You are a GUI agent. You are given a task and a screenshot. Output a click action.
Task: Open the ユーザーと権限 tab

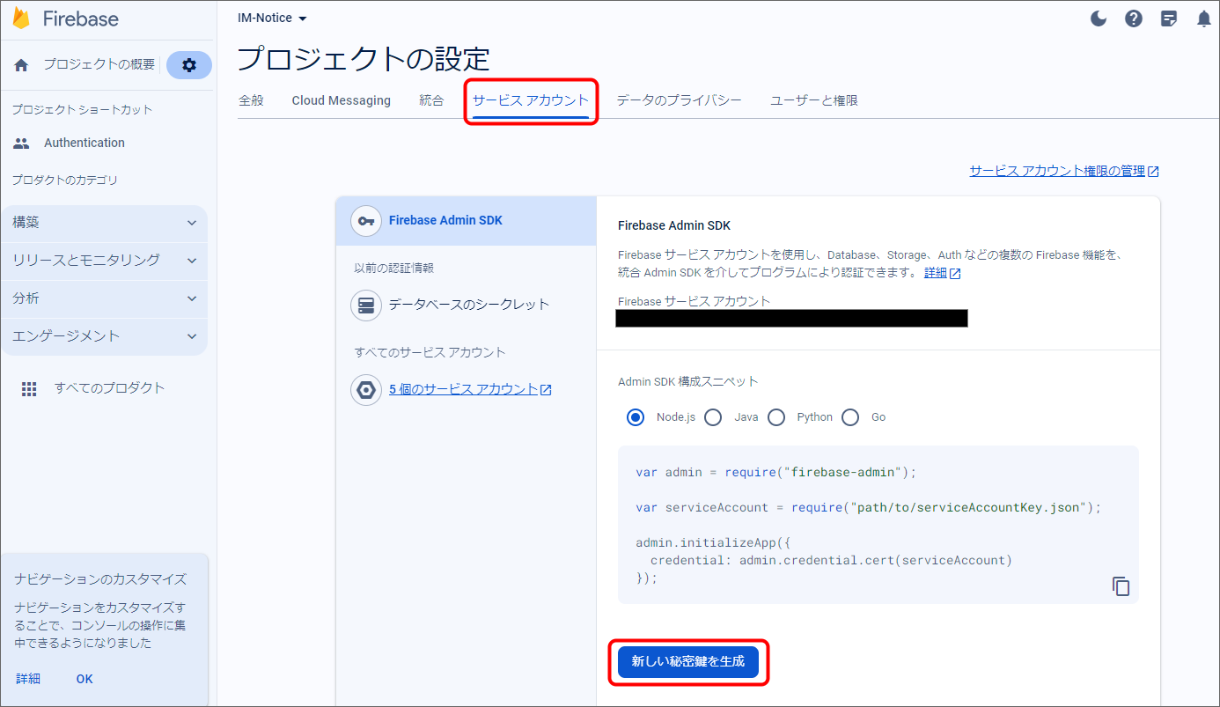(813, 100)
